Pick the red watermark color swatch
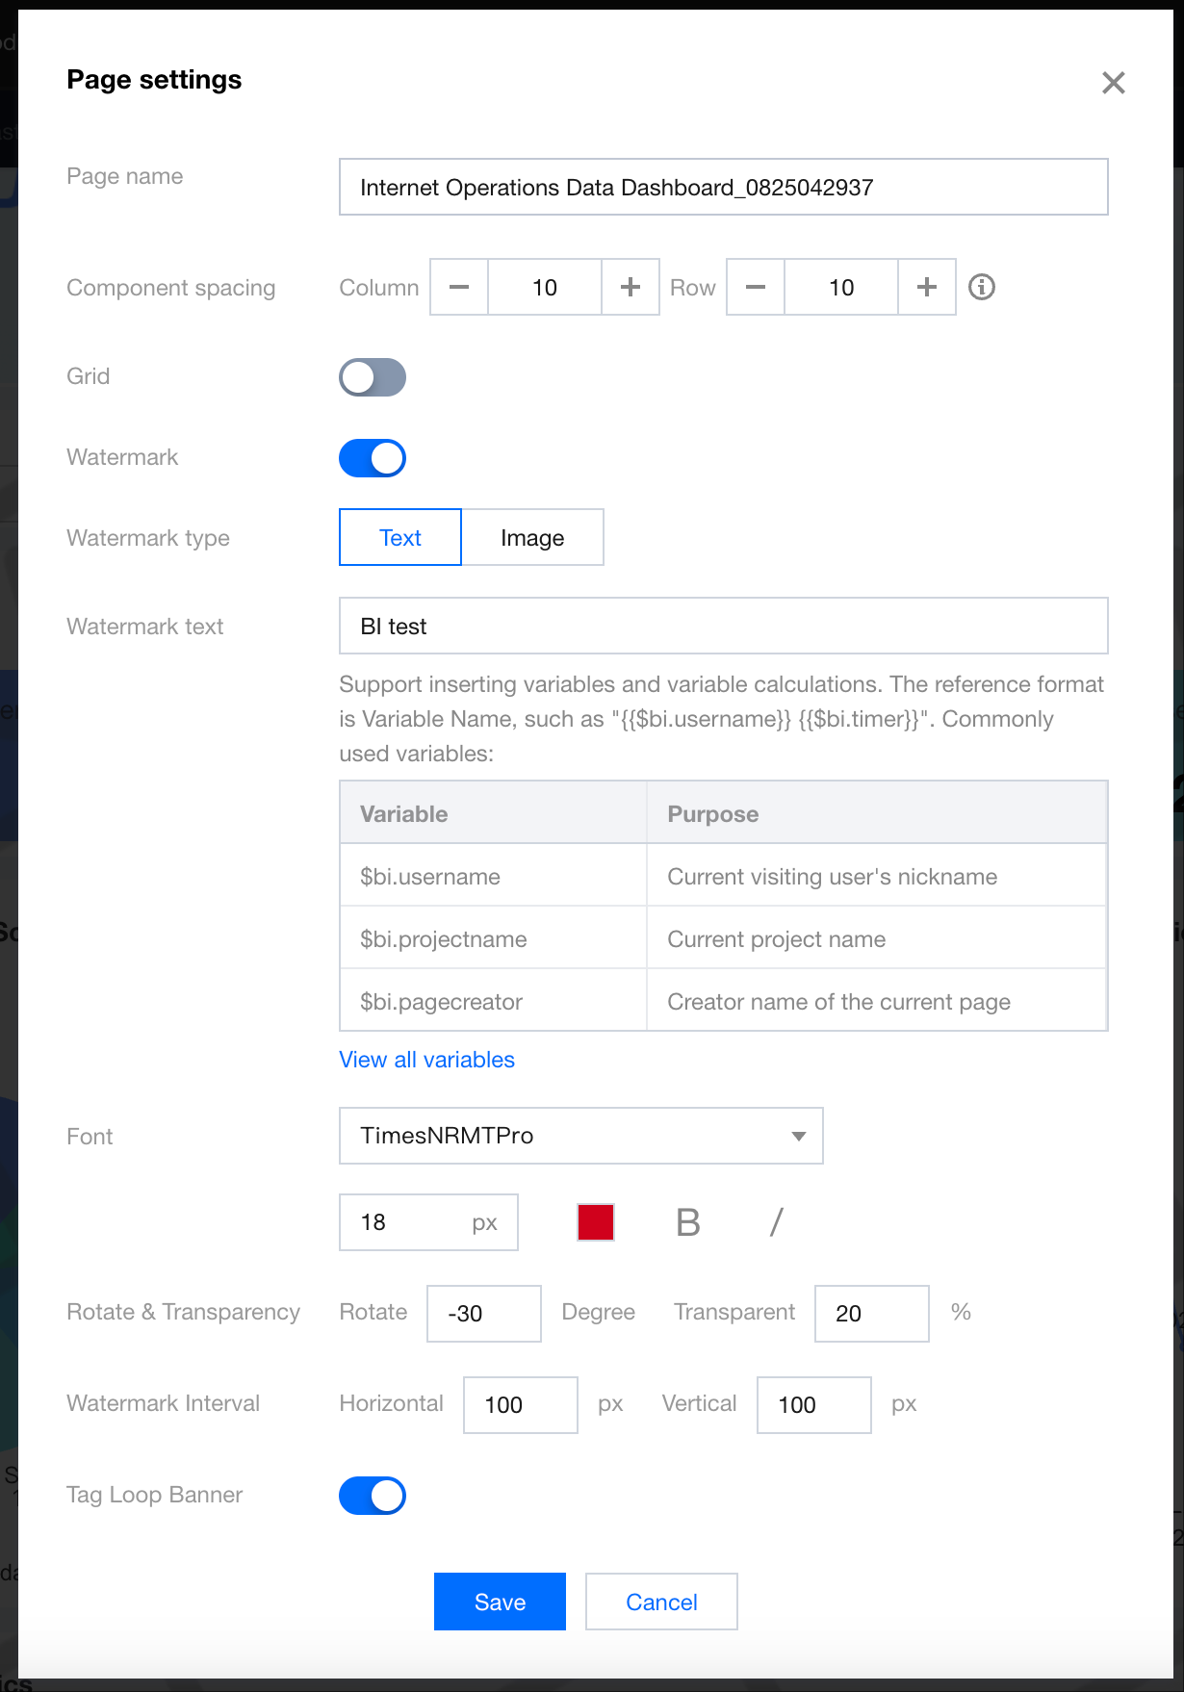1184x1692 pixels. (596, 1222)
